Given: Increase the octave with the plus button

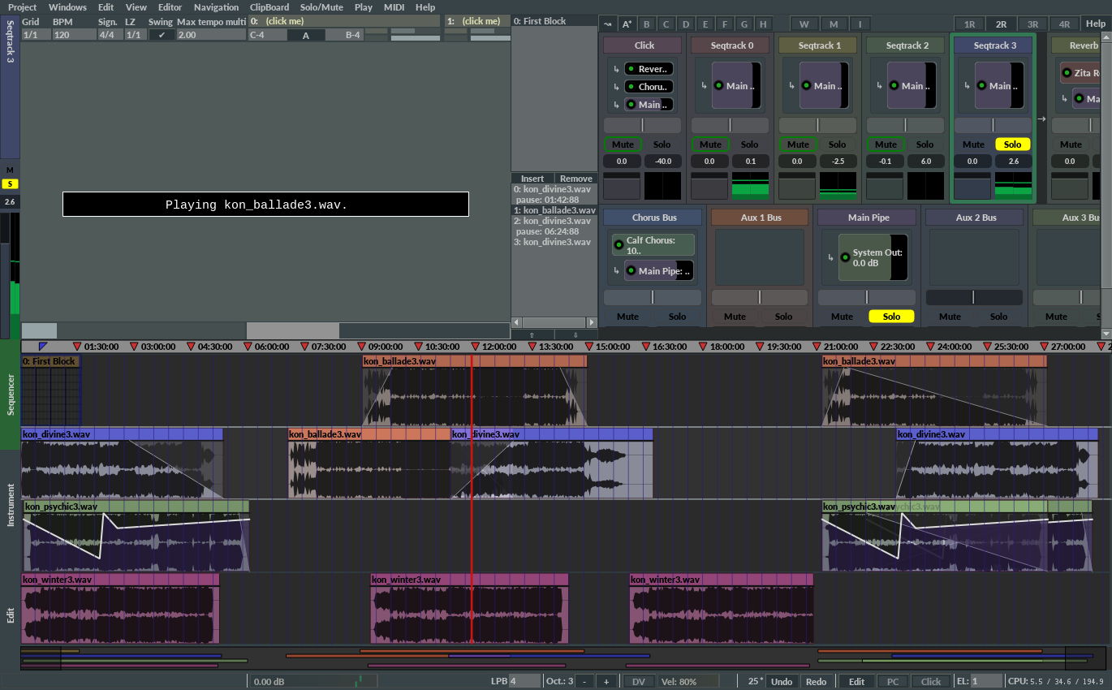Looking at the screenshot, I should (x=606, y=682).
